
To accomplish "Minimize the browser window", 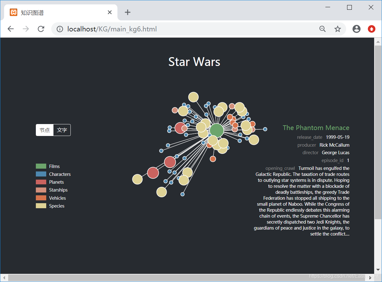I will point(328,8).
